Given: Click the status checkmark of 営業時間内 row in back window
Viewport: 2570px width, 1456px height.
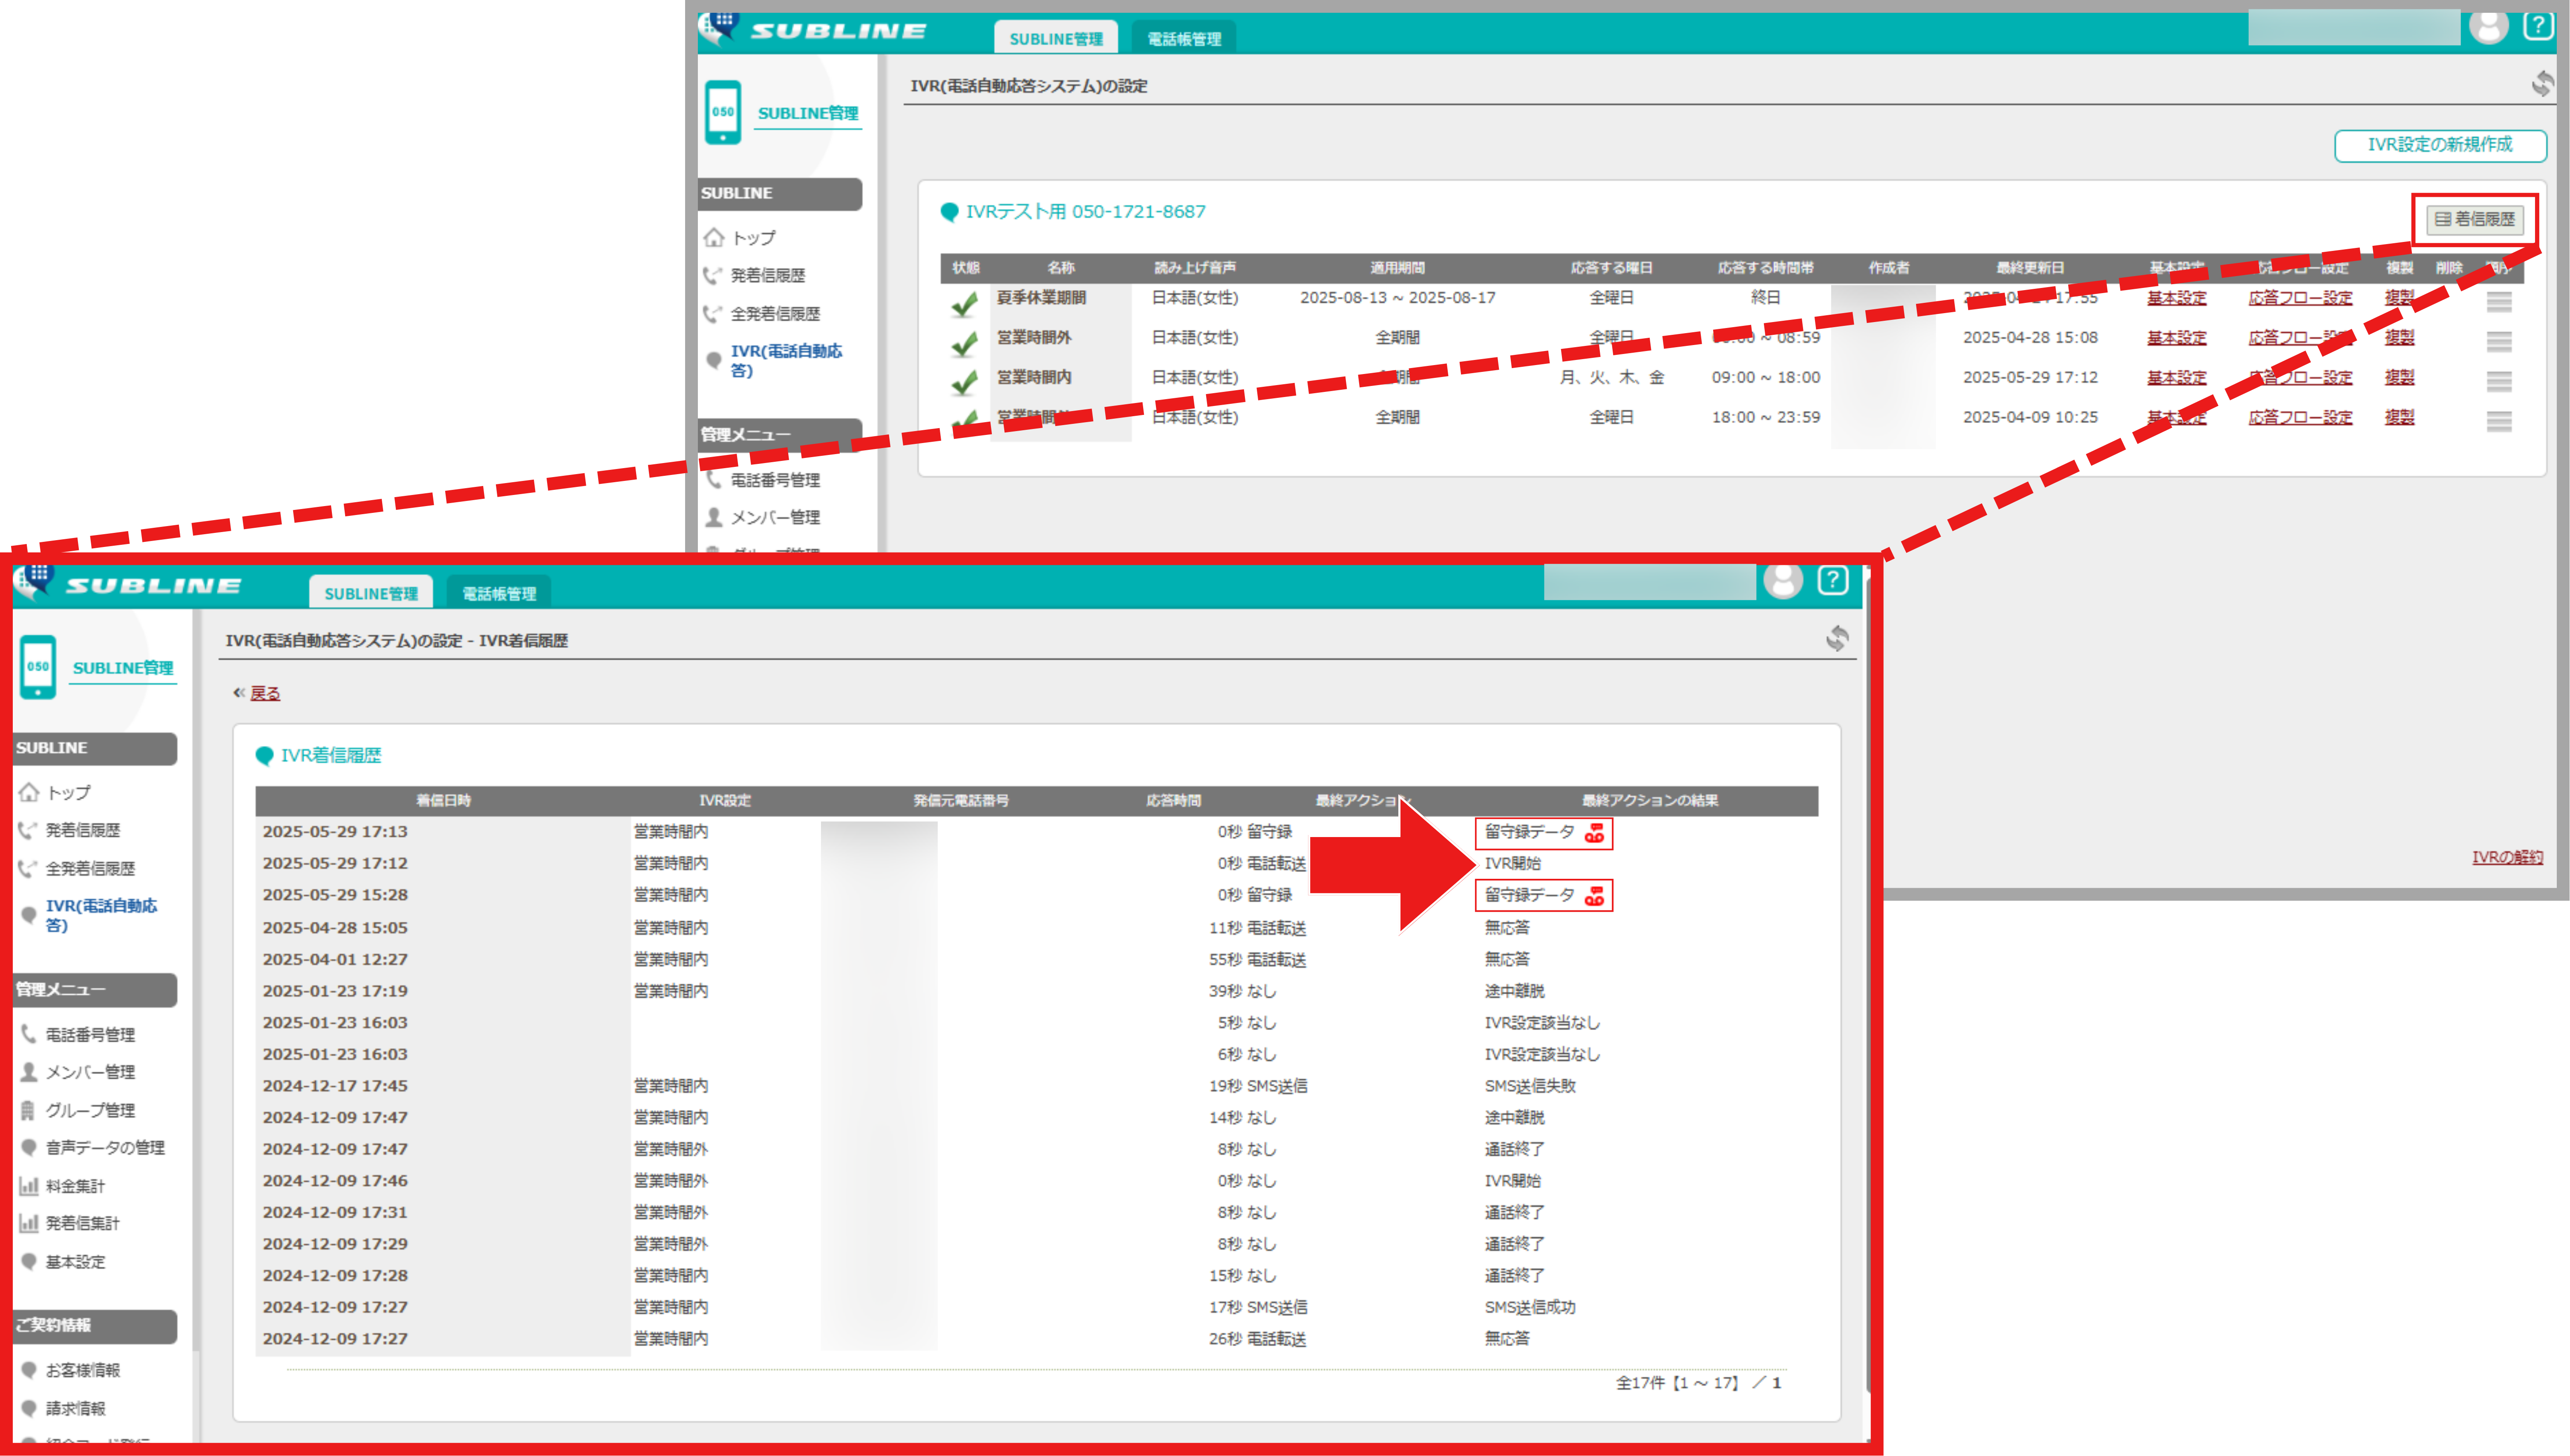Looking at the screenshot, I should point(964,383).
